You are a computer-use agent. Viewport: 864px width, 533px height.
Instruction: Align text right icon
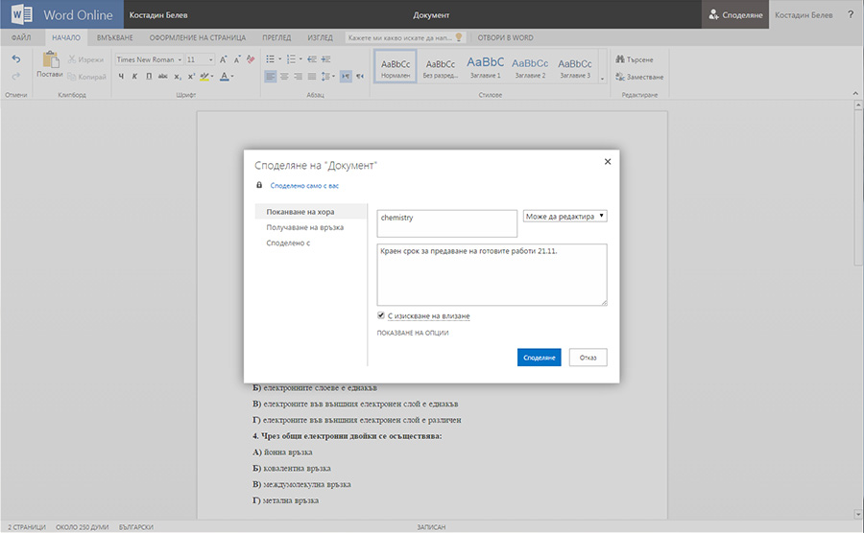[x=298, y=77]
